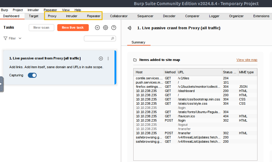
Task: Toggle the Capturing switch off
Action: pos(32,75)
